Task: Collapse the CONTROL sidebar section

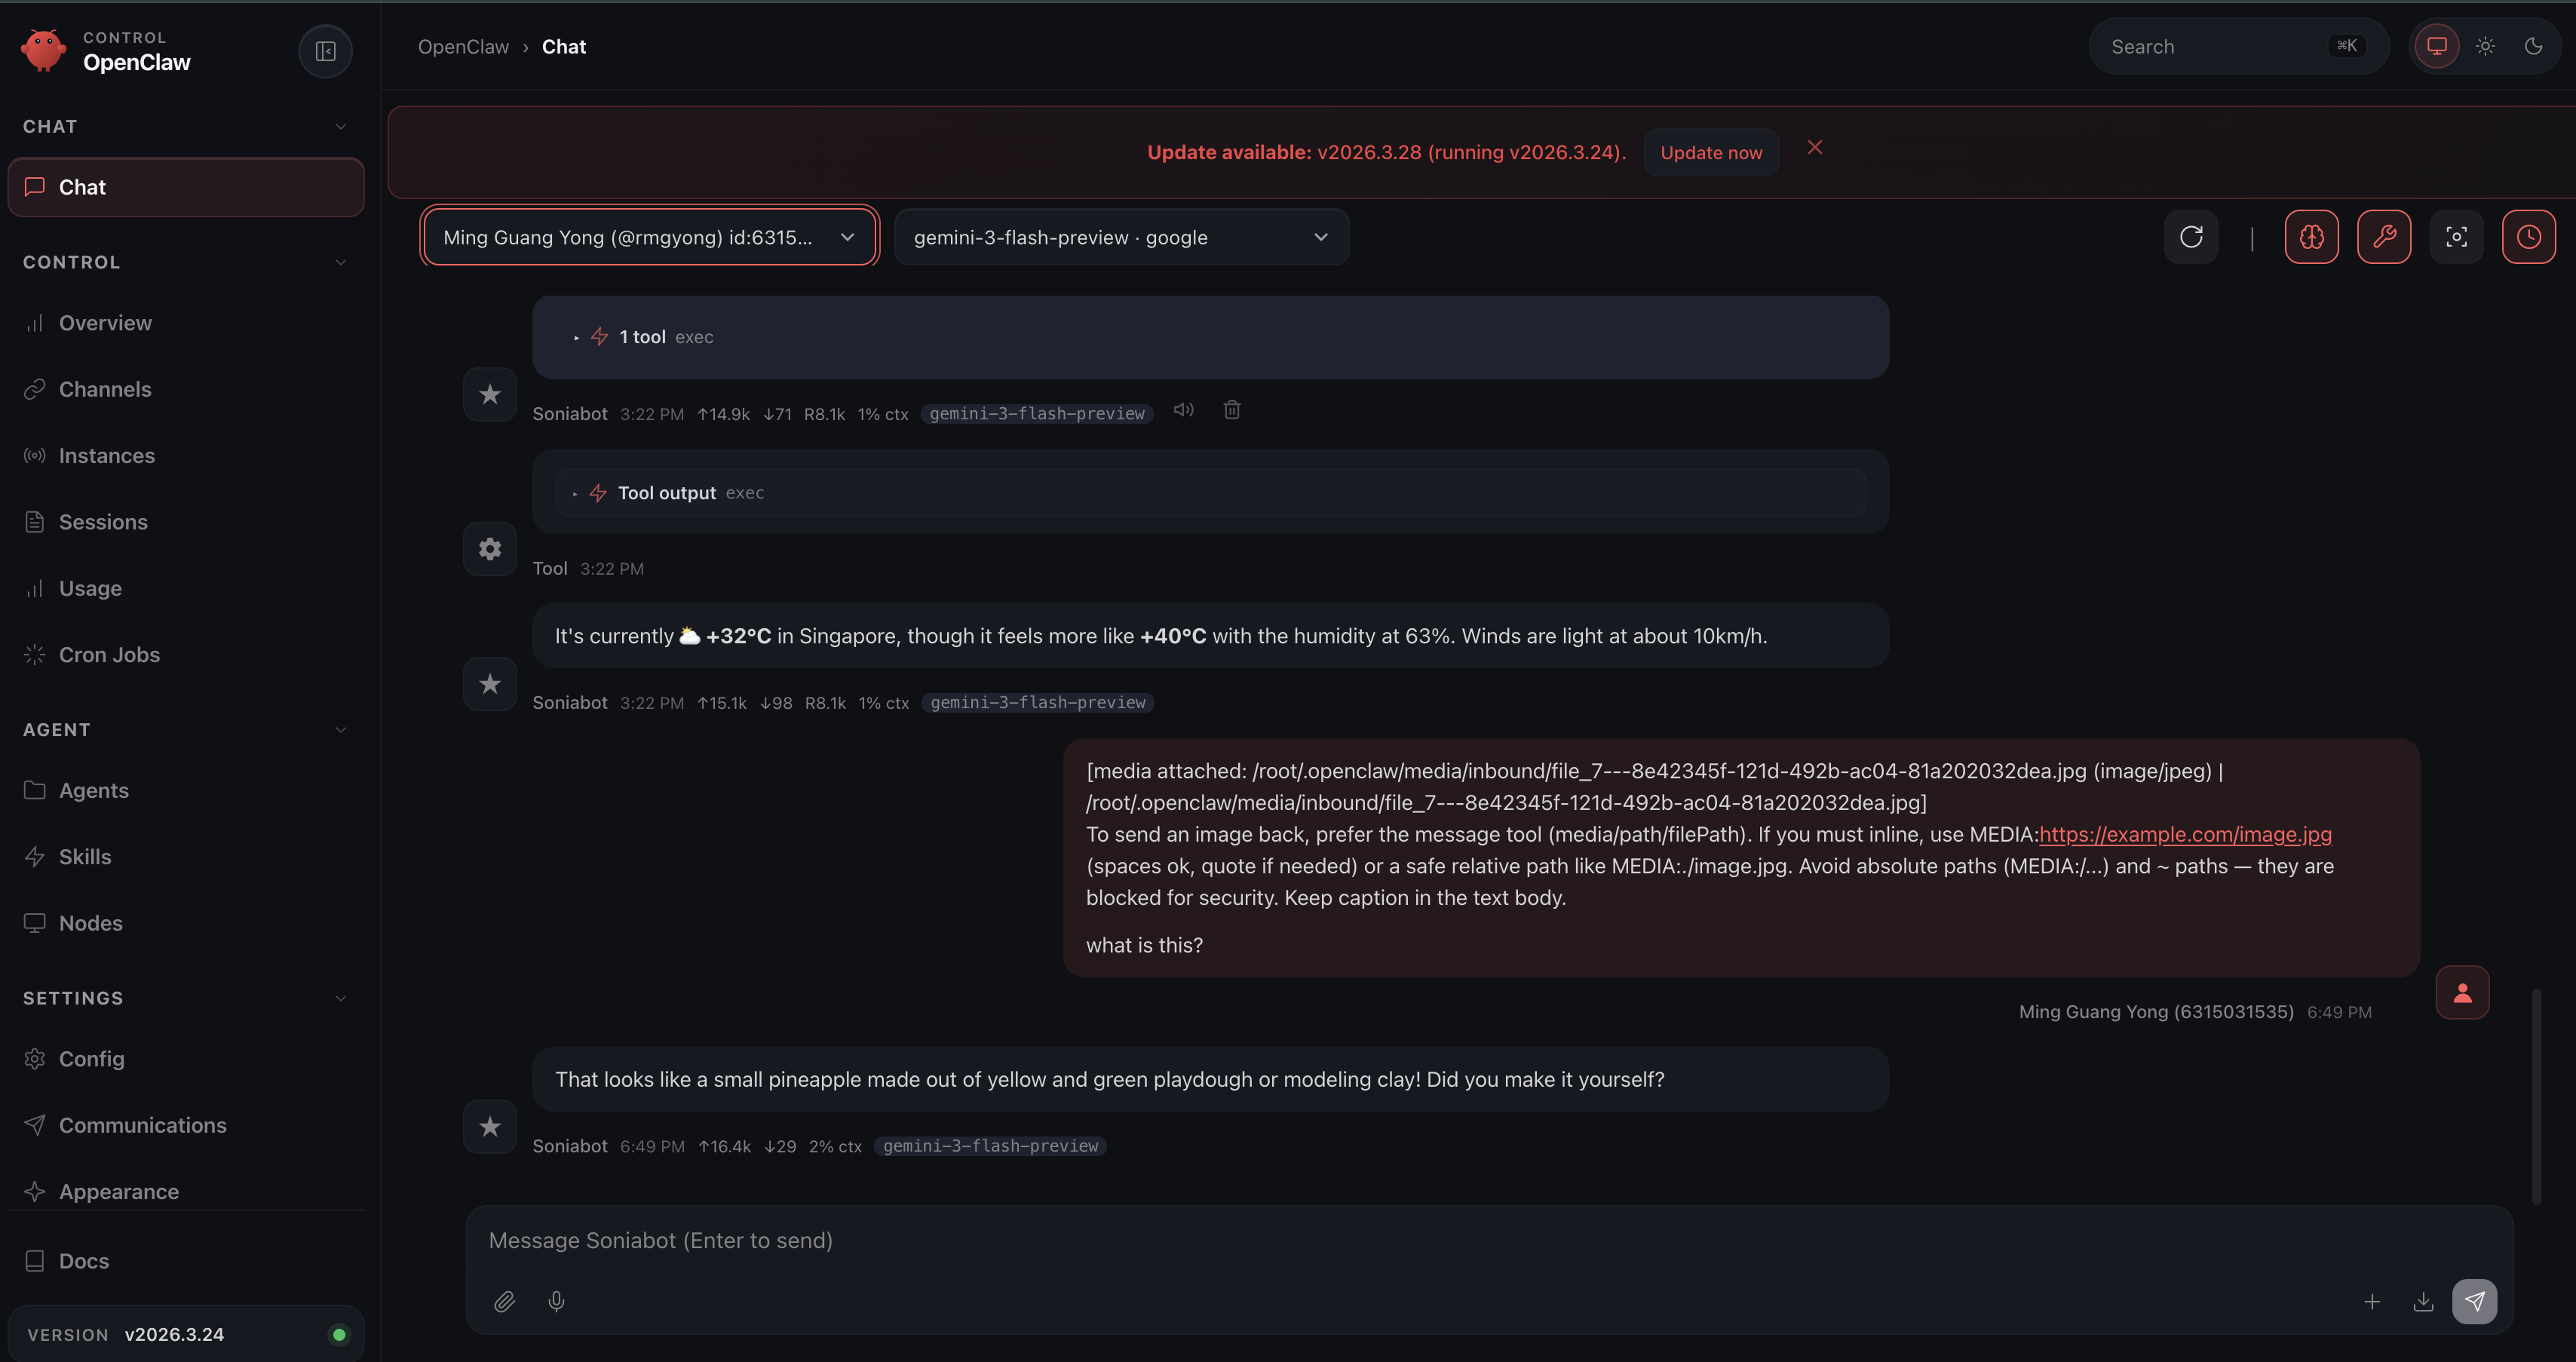Action: (340, 261)
